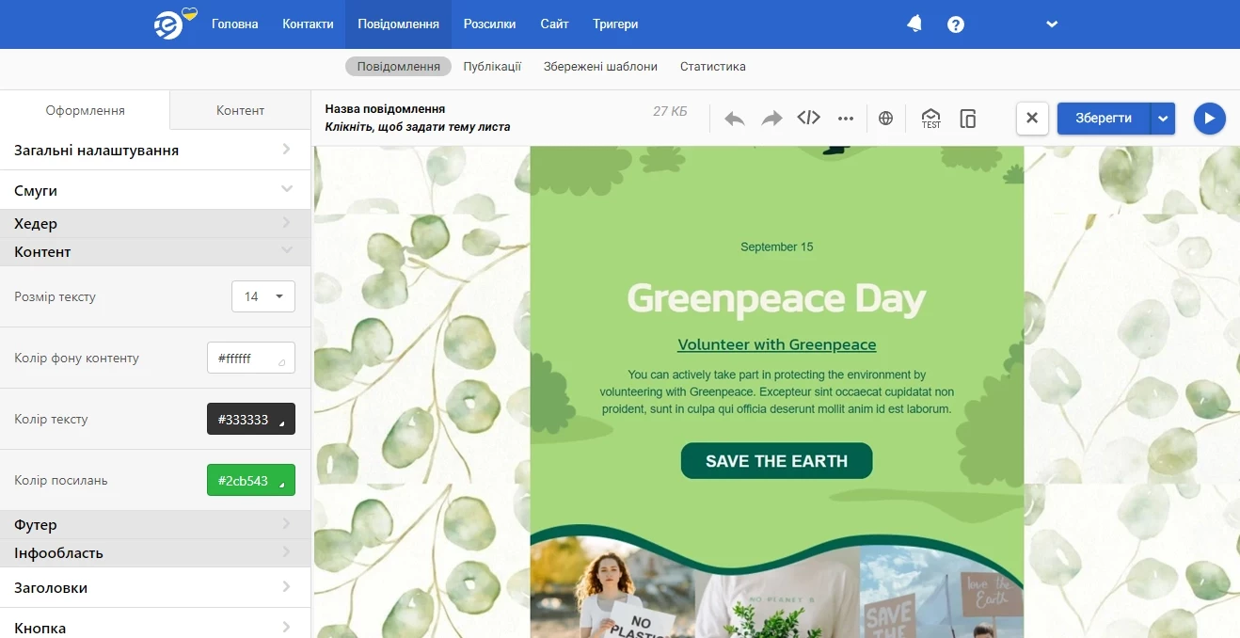Go to Головна in the top menu
Image resolution: width=1240 pixels, height=638 pixels.
pyautogui.click(x=235, y=24)
